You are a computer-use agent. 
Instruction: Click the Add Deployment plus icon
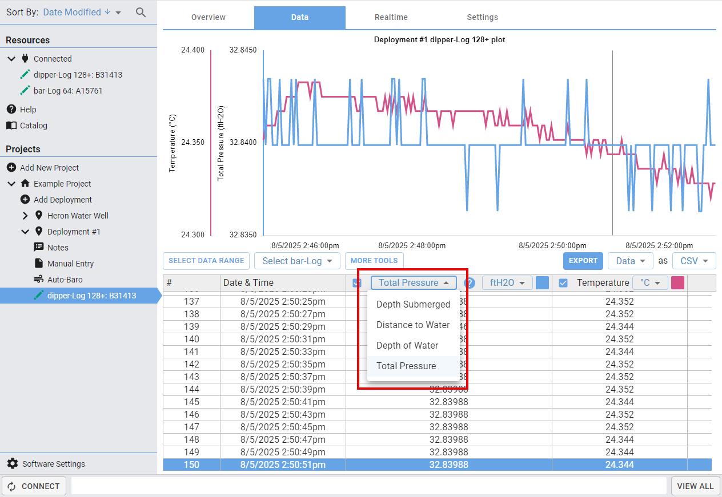[x=25, y=199]
